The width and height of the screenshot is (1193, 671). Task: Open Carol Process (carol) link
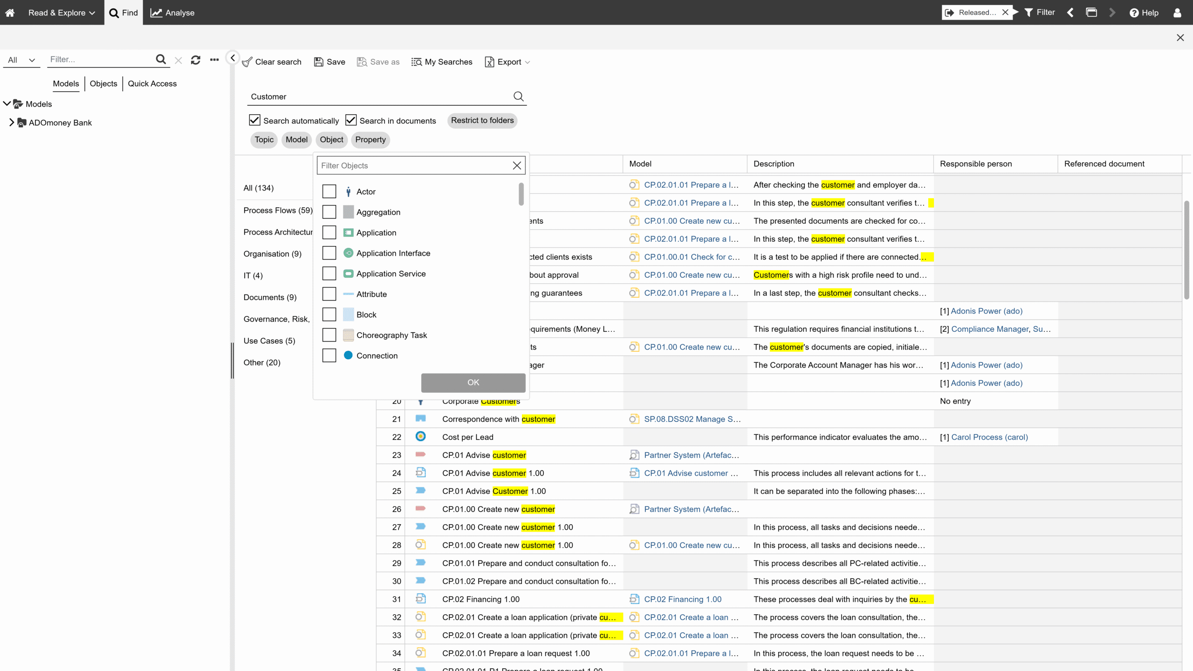click(x=989, y=437)
